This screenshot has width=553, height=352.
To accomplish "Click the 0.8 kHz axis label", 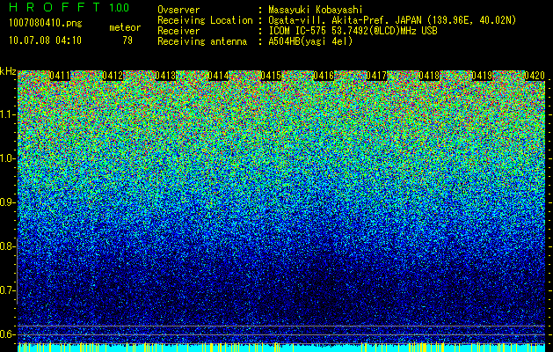I will 7,246.
